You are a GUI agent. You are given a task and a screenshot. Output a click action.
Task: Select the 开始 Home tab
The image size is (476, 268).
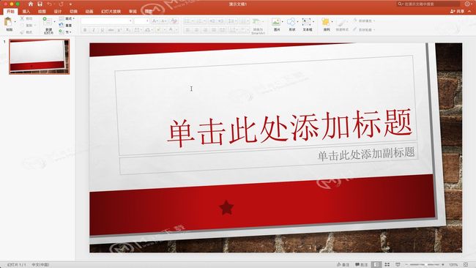(11, 11)
